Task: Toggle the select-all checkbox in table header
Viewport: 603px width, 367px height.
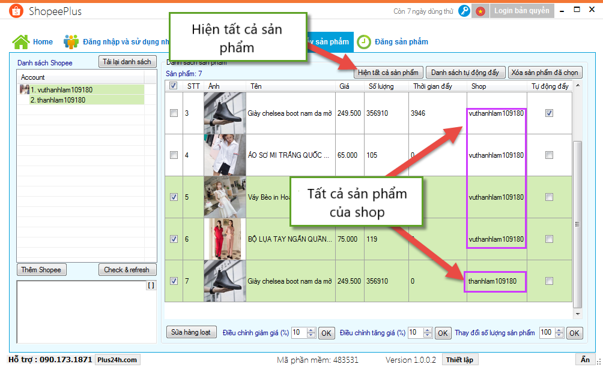Action: point(174,86)
